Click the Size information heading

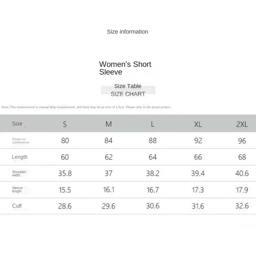click(x=127, y=32)
